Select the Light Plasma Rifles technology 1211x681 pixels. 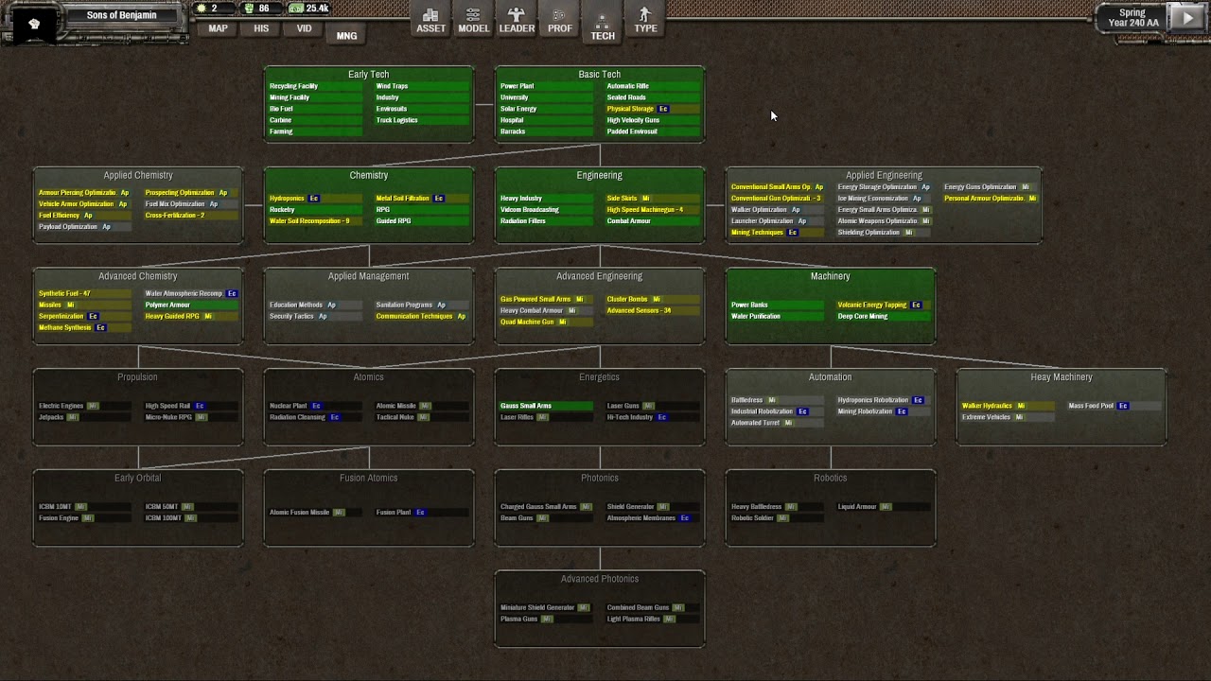point(653,620)
